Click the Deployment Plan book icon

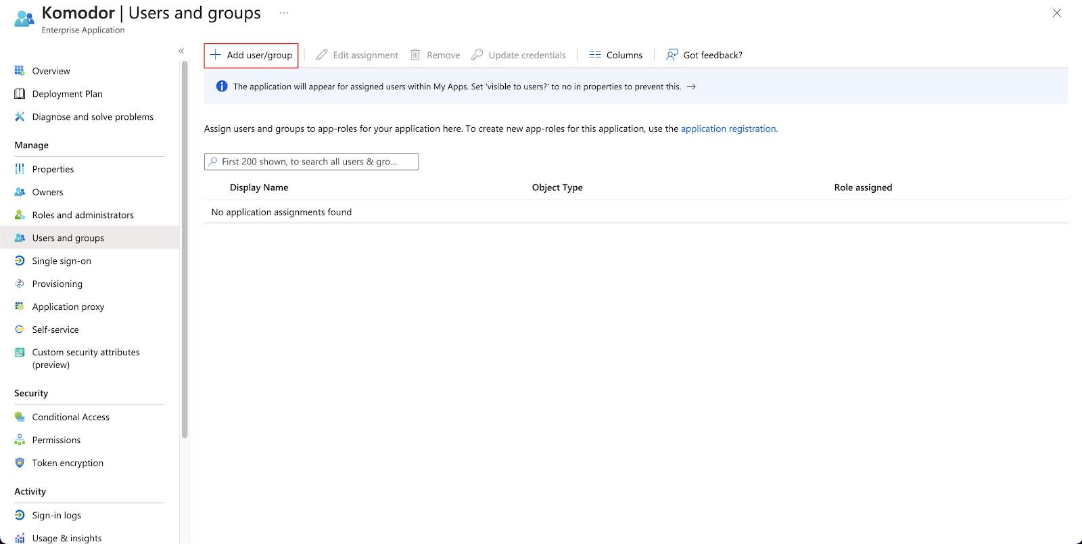pyautogui.click(x=20, y=93)
